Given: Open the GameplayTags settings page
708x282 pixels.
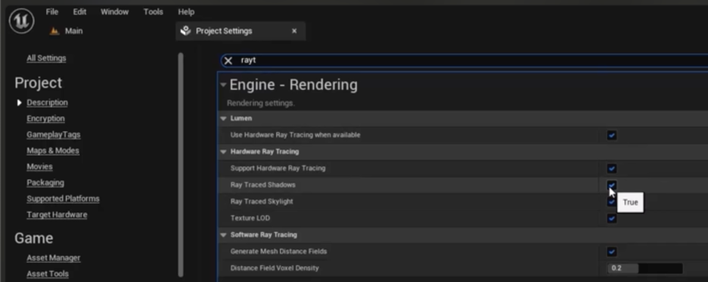Looking at the screenshot, I should coord(53,134).
